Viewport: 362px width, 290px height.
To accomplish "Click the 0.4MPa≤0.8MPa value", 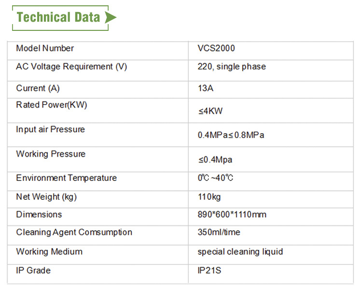I will click(231, 135).
